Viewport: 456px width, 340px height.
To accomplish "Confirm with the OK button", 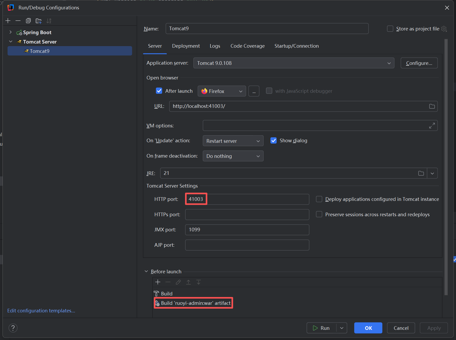I will click(x=368, y=328).
